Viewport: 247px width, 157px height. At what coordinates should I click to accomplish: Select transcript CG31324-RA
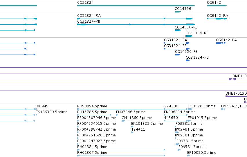tap(135, 19)
